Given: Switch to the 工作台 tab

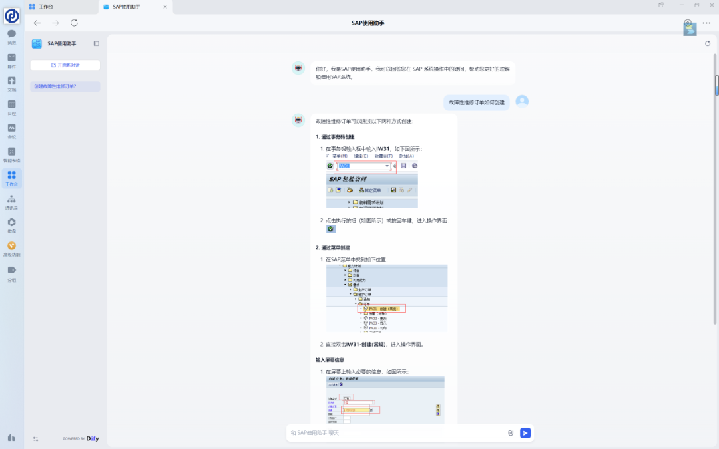Looking at the screenshot, I should [x=61, y=7].
